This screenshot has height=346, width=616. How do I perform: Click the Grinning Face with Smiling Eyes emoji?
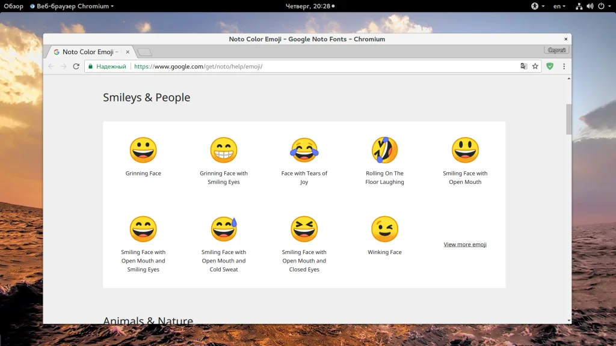pyautogui.click(x=224, y=150)
